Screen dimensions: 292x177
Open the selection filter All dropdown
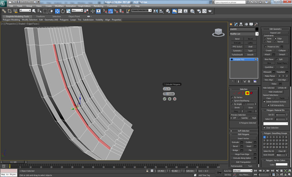pyautogui.click(x=25, y=10)
